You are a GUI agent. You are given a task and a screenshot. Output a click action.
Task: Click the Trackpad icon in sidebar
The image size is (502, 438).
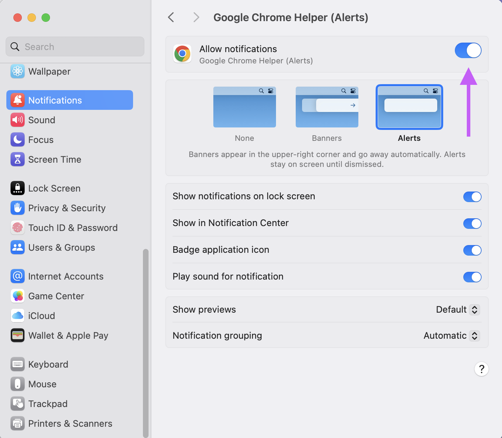pos(18,403)
